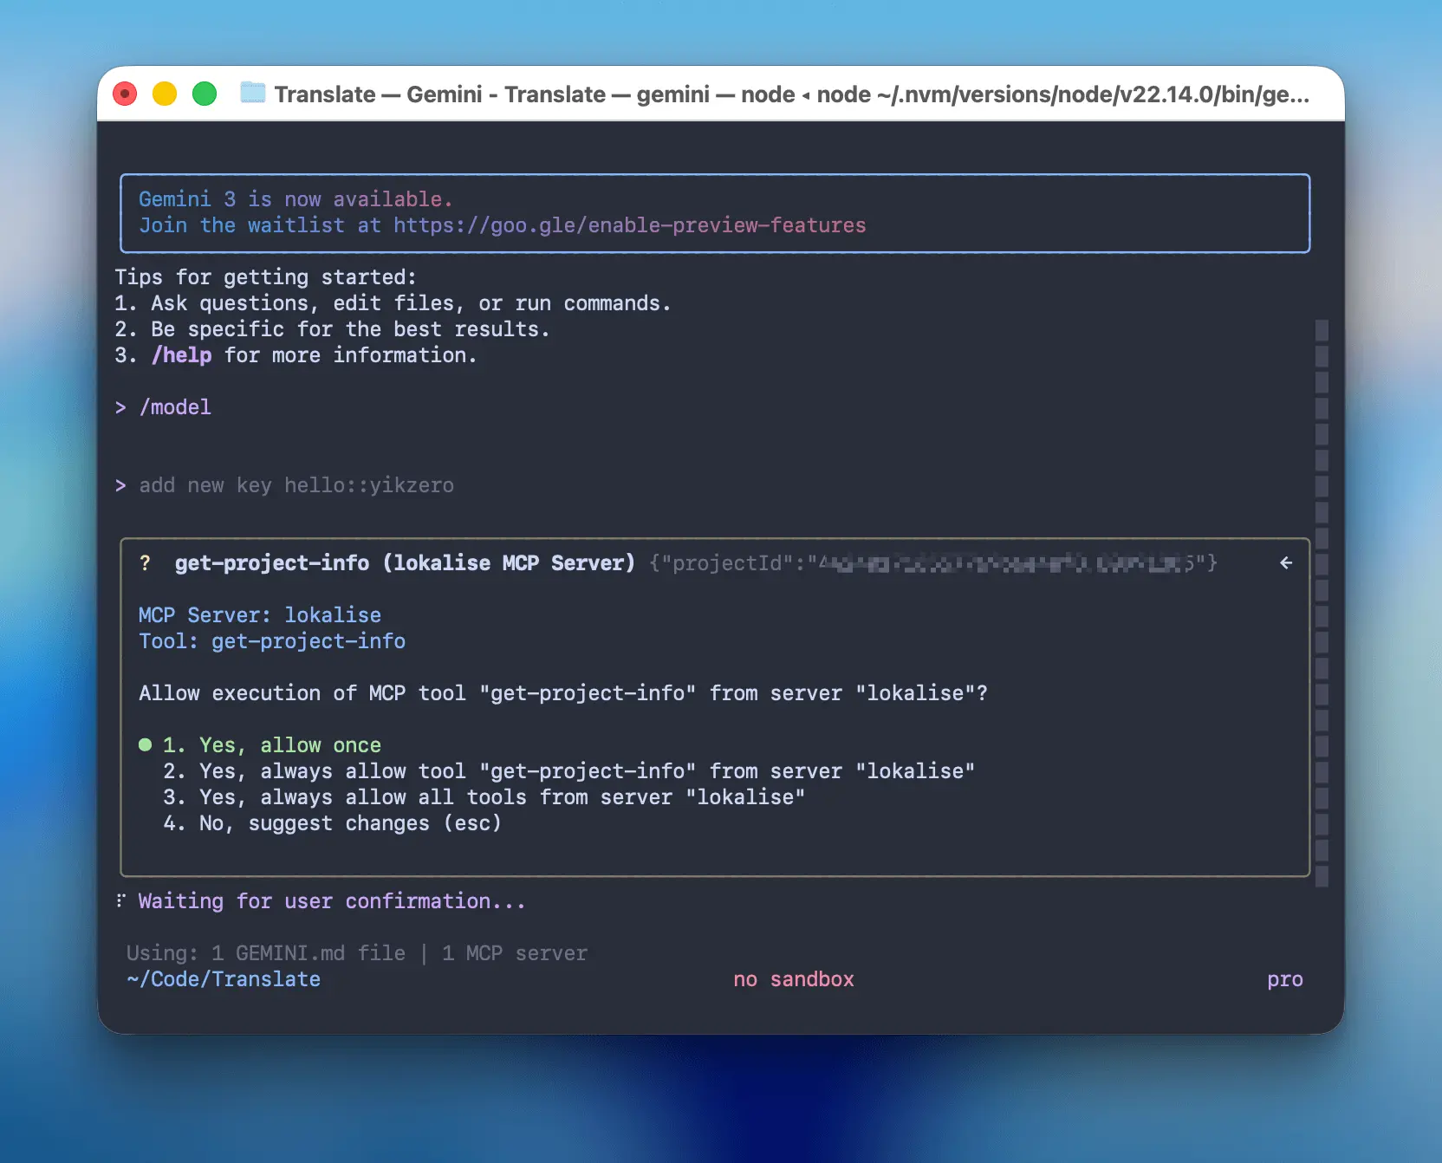Click the spinner next to Waiting for confirmation

pos(121,901)
